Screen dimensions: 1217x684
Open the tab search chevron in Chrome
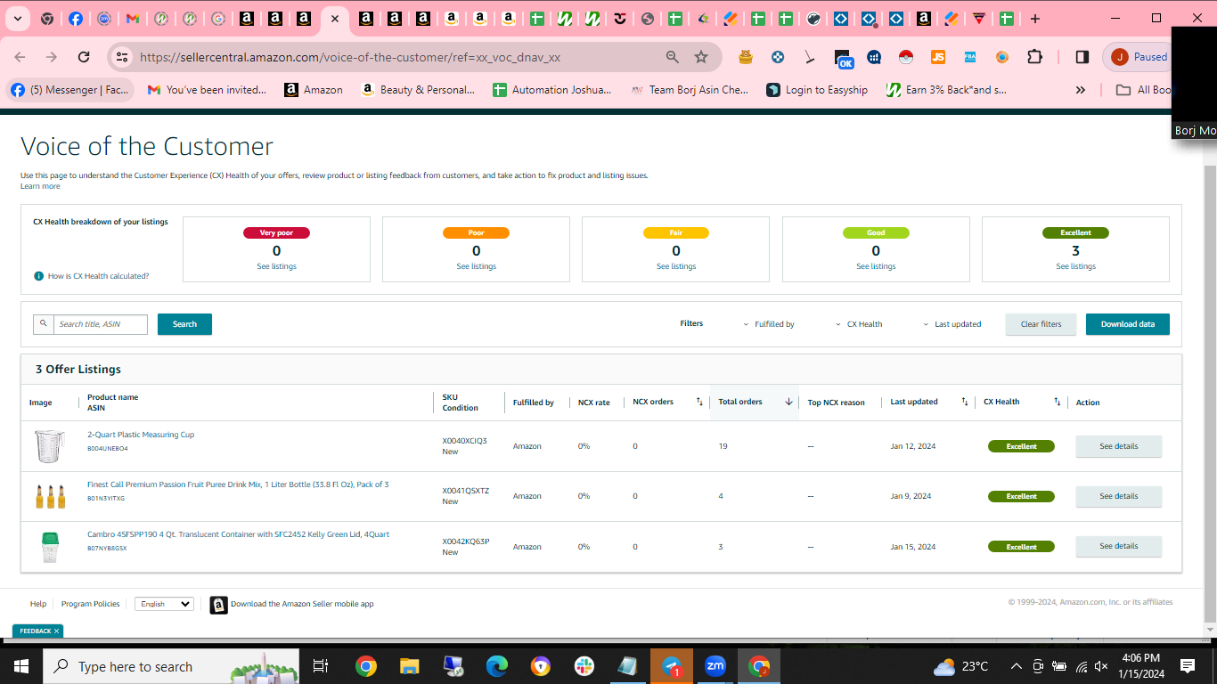(x=18, y=18)
